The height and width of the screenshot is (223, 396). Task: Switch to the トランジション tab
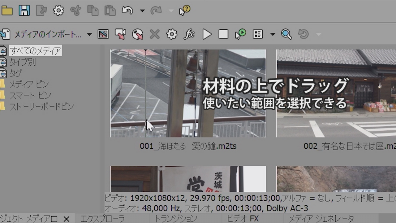point(175,219)
